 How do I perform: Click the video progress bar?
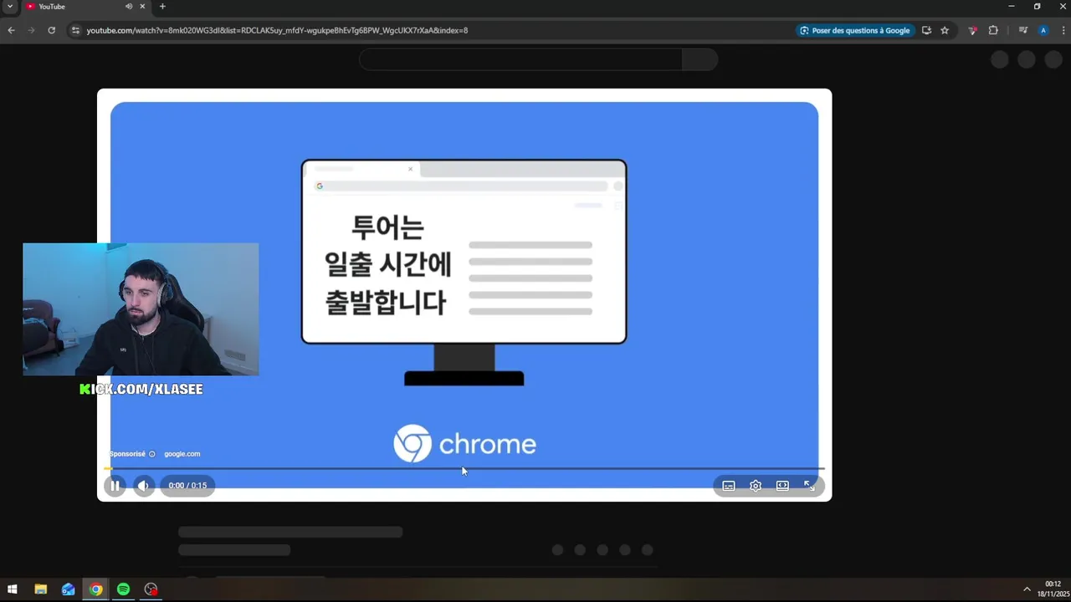coord(464,468)
